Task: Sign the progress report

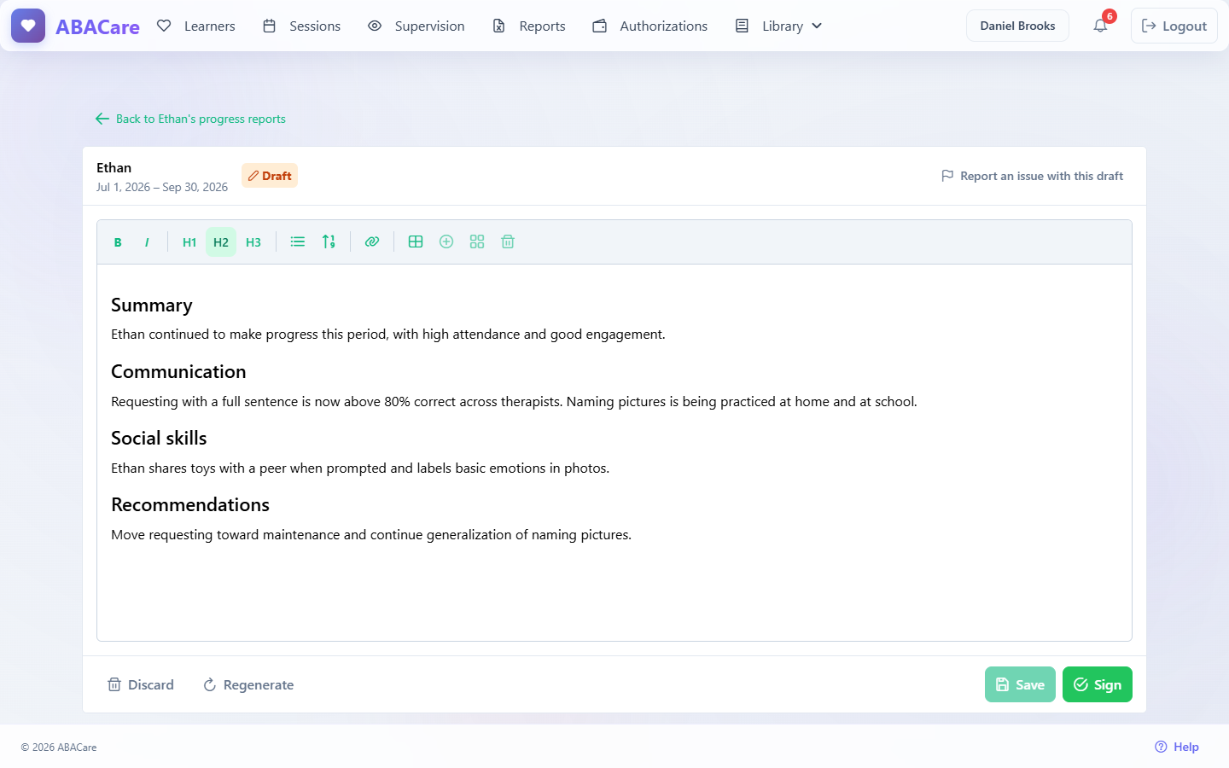Action: (x=1098, y=684)
